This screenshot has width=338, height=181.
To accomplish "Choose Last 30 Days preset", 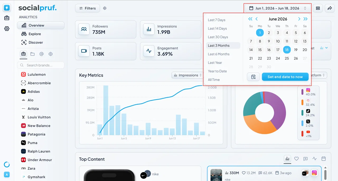I will coord(223,37).
